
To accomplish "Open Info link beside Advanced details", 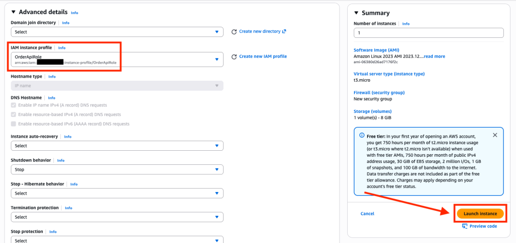I will coord(75,13).
